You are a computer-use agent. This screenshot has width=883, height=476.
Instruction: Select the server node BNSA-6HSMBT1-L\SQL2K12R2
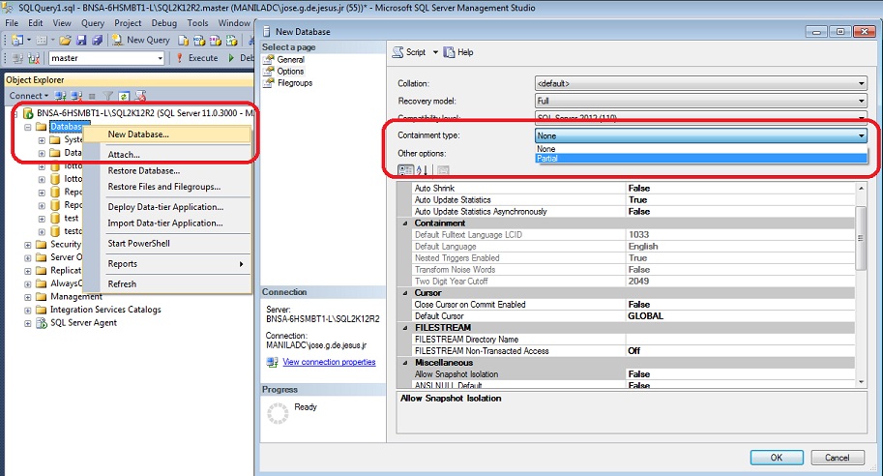[x=144, y=112]
